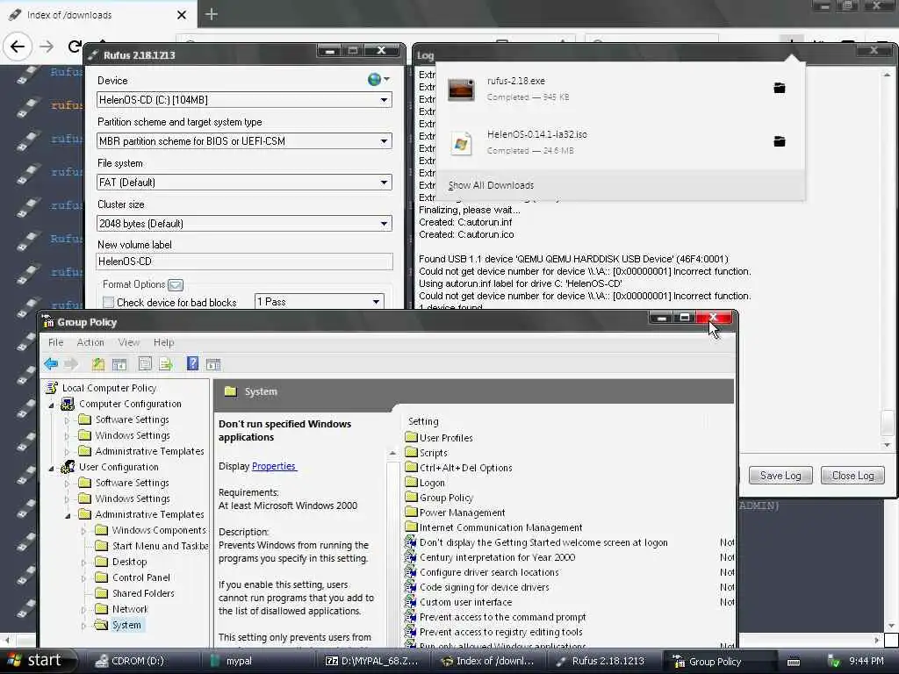899x674 pixels.
Task: Click the Rufus Log vertical scrollbar
Action: tap(887, 260)
